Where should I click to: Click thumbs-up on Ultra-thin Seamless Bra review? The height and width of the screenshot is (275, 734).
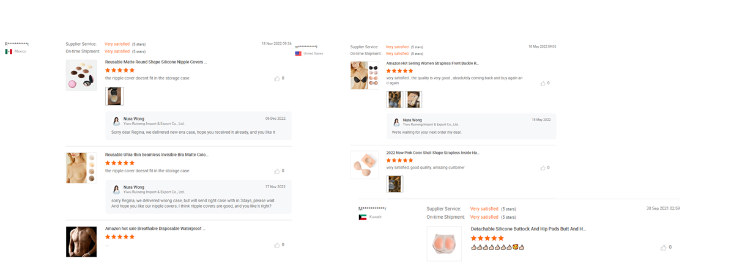coord(277,171)
